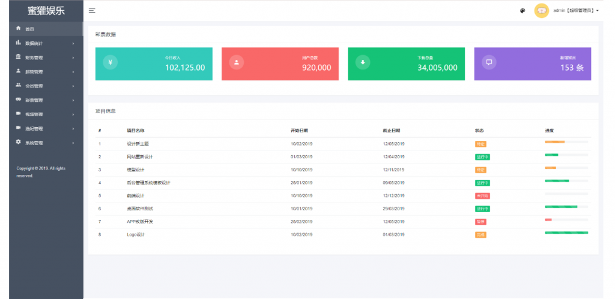Open the color palette theme icon
This screenshot has height=299, width=615.
(x=523, y=11)
